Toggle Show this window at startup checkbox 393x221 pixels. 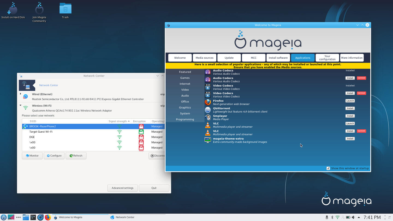(x=328, y=168)
